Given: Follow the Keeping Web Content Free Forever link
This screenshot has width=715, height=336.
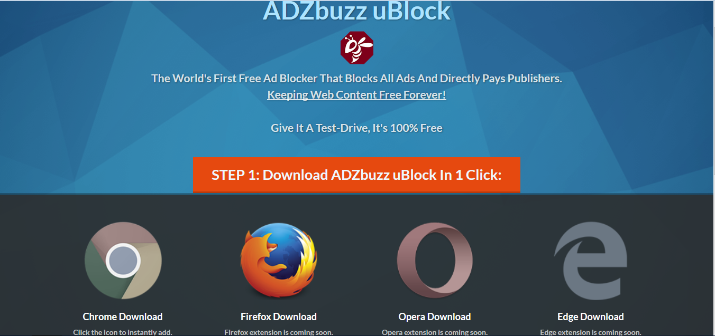Looking at the screenshot, I should click(x=356, y=95).
